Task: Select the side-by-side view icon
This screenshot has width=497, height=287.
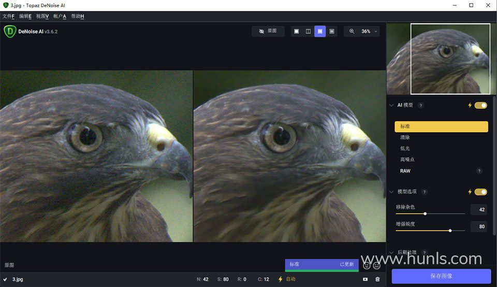Action: click(x=320, y=32)
